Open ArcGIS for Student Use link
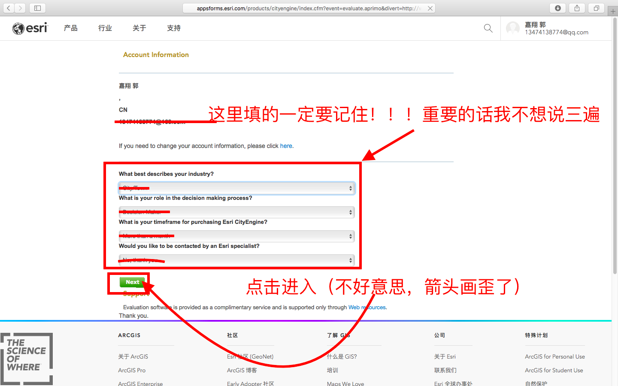The width and height of the screenshot is (618, 386). (x=554, y=370)
